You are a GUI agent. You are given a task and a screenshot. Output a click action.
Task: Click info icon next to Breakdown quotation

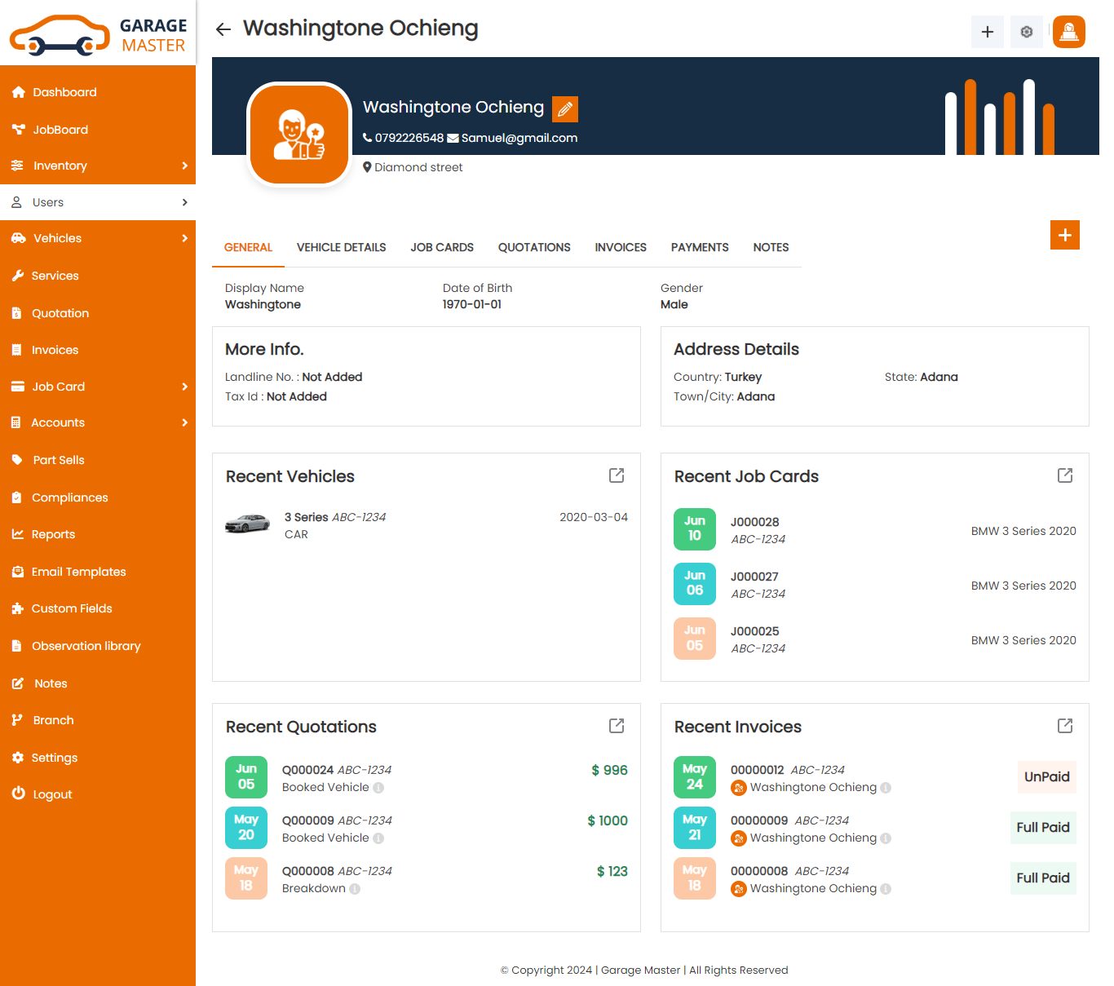pos(355,889)
